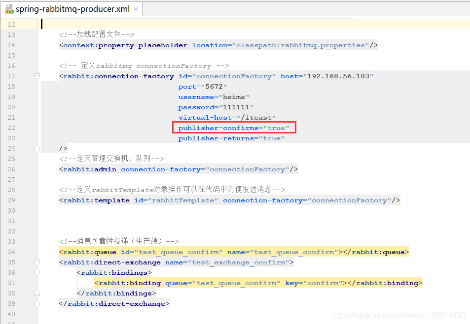Click the closing </rabbit:direct-exchange> tag

click(x=114, y=304)
